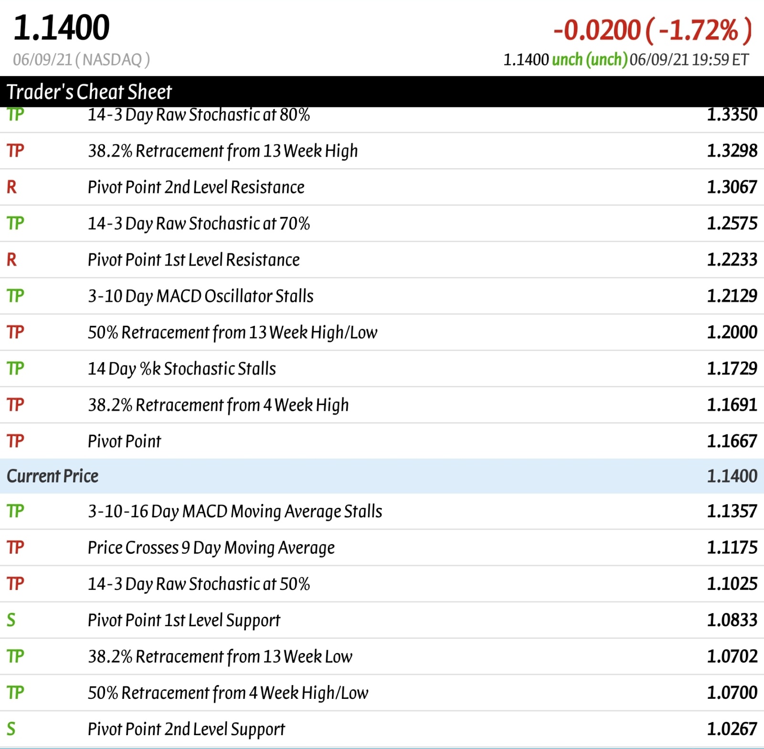Select value 1.3298
The image size is (764, 749).
point(732,151)
